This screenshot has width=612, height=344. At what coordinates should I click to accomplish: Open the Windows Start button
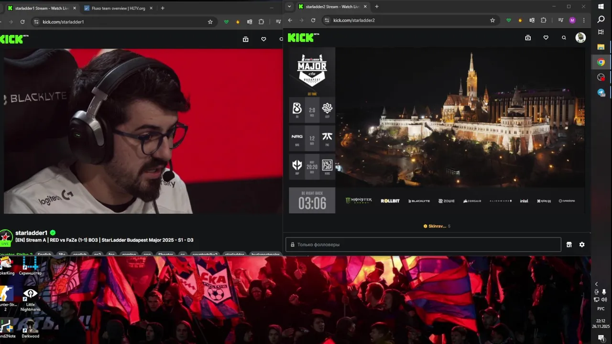[x=601, y=7]
